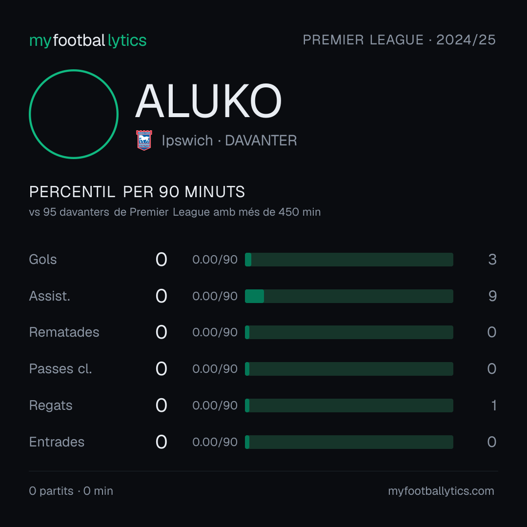Click the Percentil per 90 minuts heading
Screen dimensions: 527x527
click(x=137, y=192)
